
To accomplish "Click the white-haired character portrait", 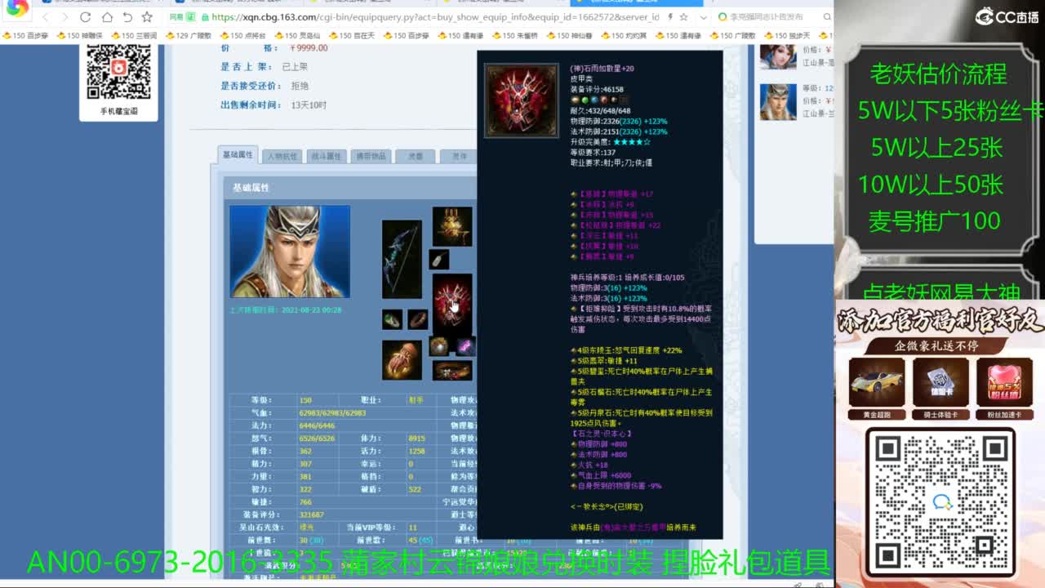I will [x=290, y=252].
